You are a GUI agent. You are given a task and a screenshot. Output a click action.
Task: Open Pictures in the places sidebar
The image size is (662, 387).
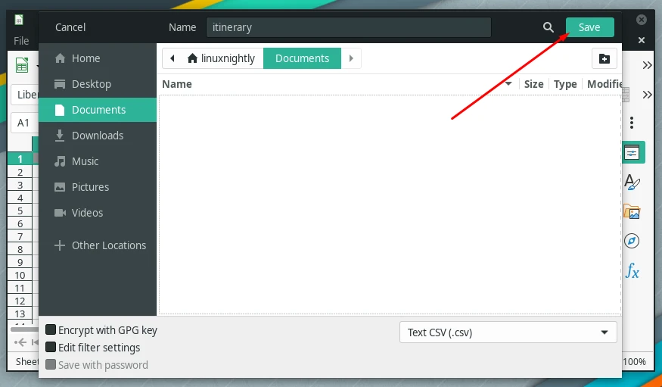pos(98,187)
